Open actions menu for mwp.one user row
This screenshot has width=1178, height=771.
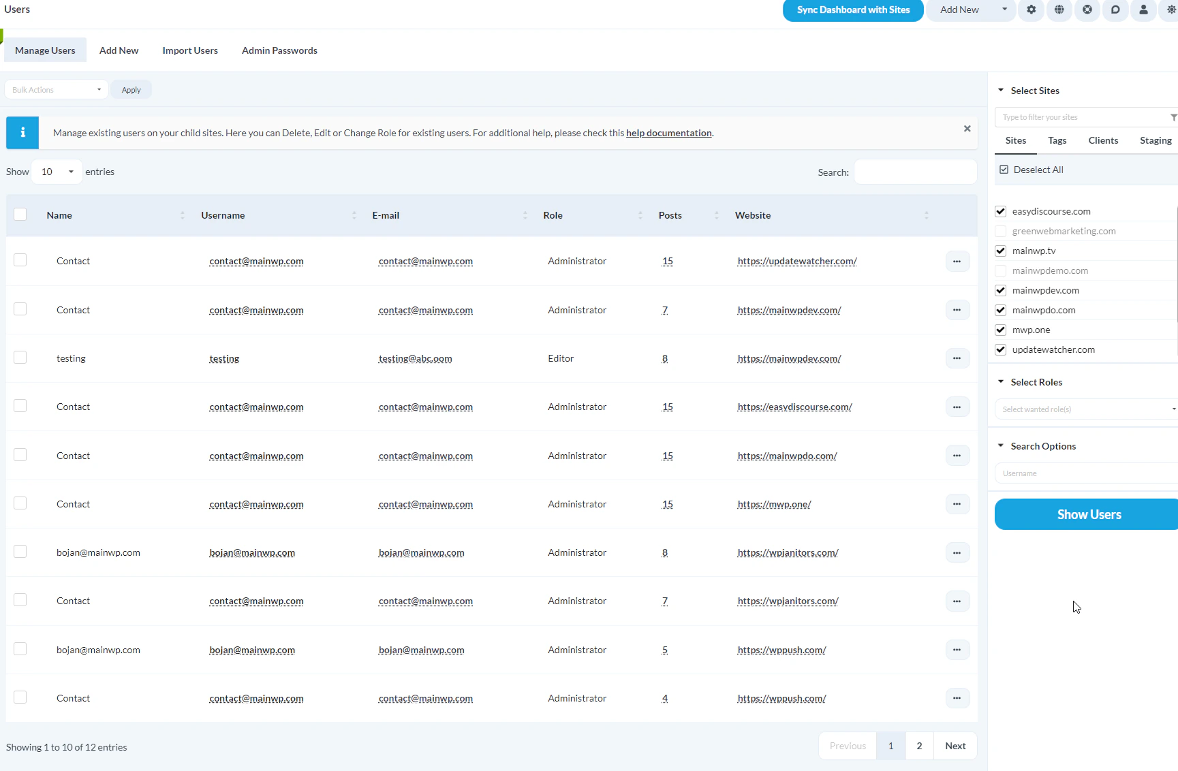point(957,504)
